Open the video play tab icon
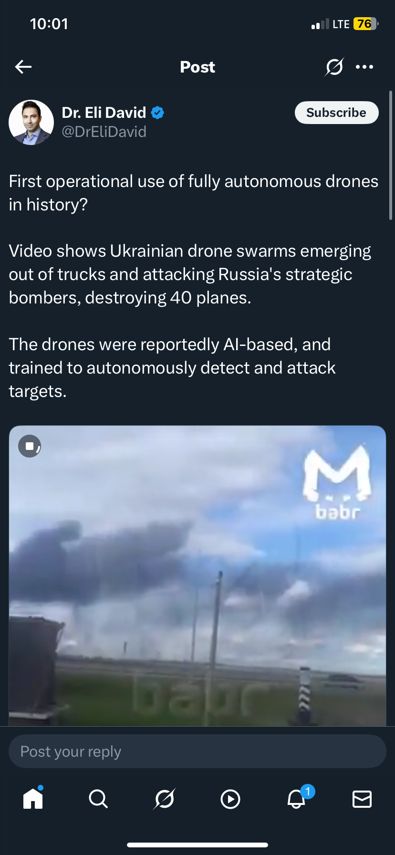The height and width of the screenshot is (855, 395). pyautogui.click(x=230, y=799)
